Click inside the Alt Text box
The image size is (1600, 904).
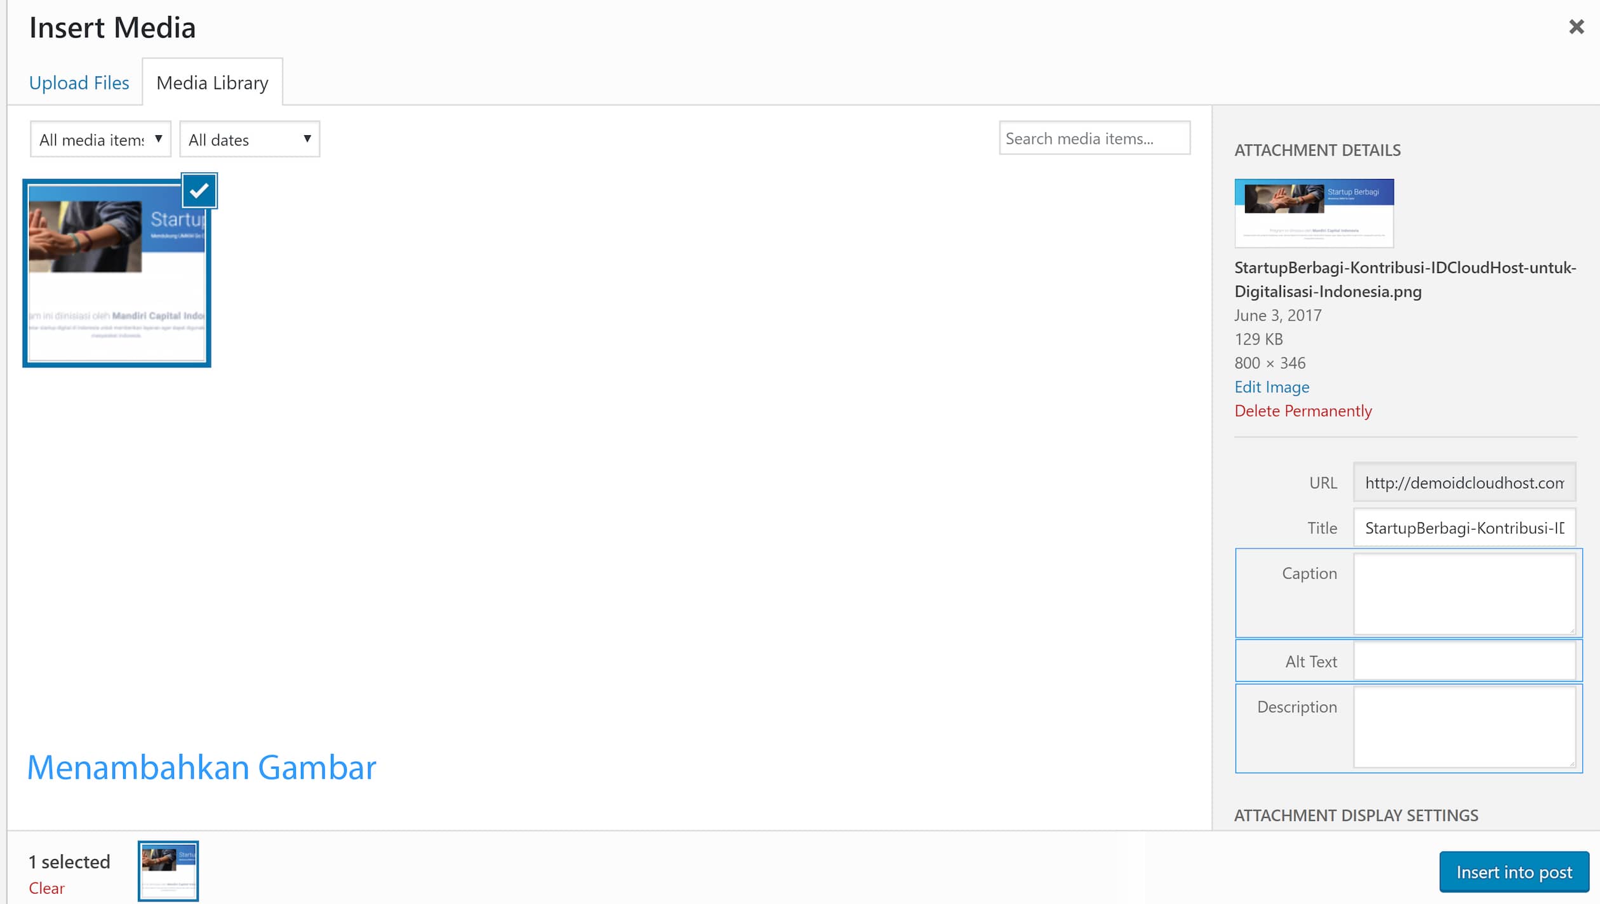pos(1465,660)
